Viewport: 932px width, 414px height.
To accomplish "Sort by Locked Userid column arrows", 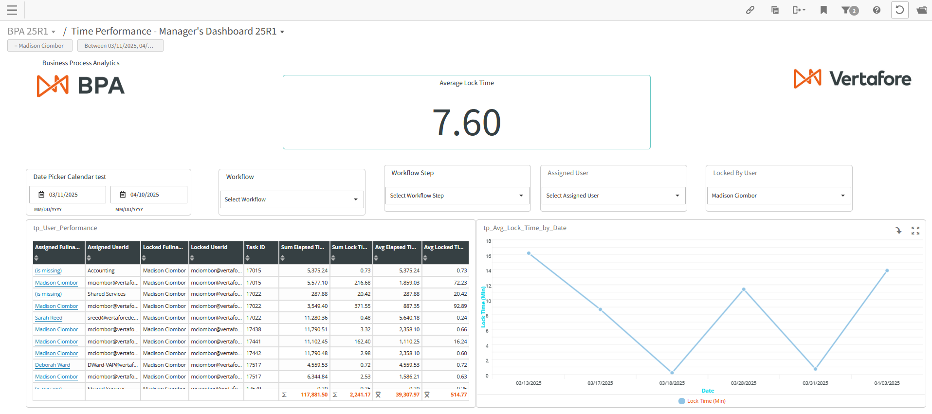I will tap(192, 258).
